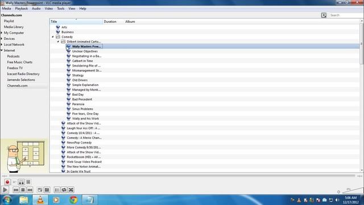This screenshot has height=205, width=364.
Task: Sort by the Album column header
Action: pos(130,22)
